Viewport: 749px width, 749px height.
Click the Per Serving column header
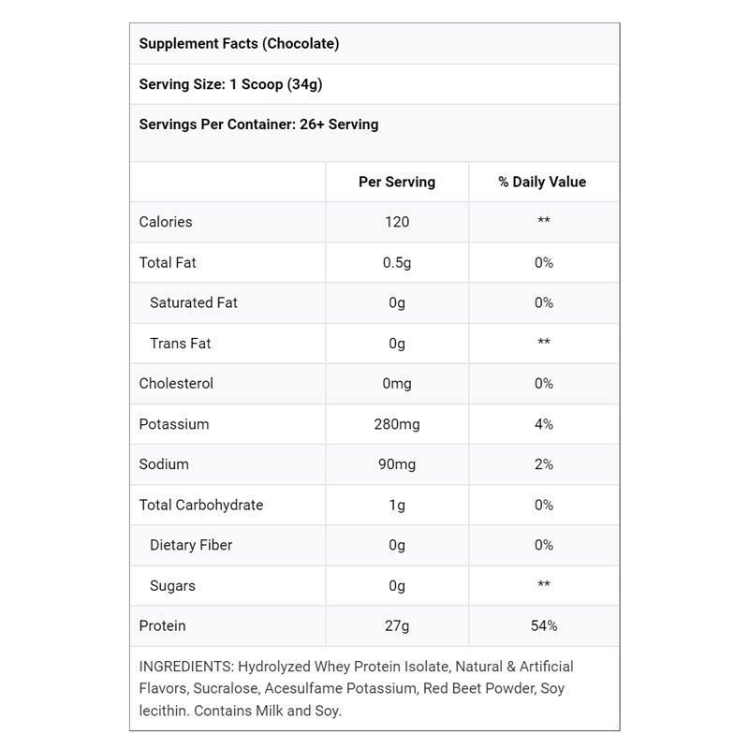397,182
